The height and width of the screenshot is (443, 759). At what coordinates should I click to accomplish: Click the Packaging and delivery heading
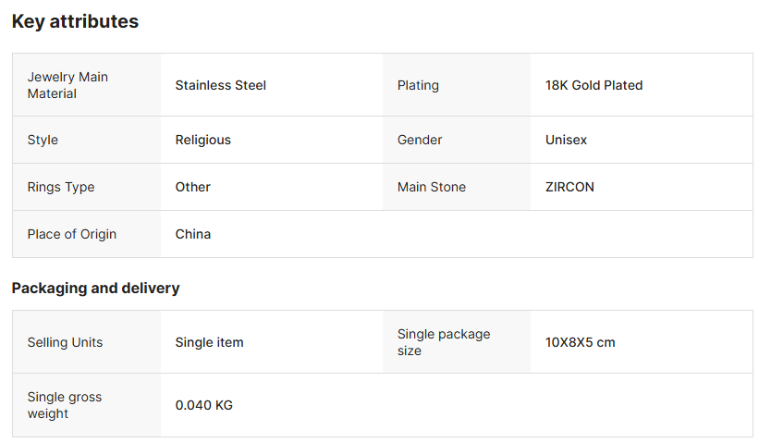click(95, 288)
